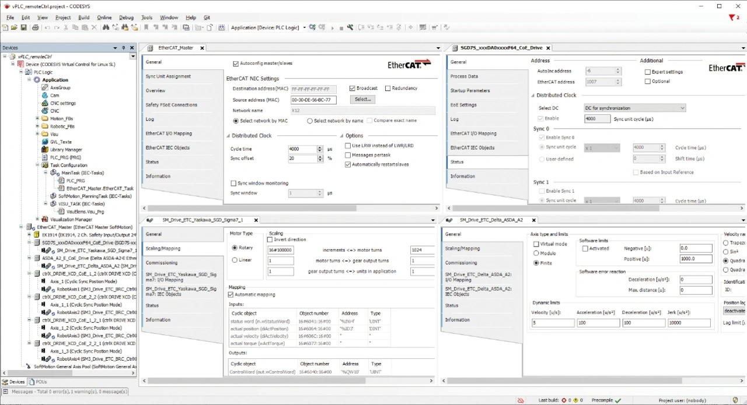Open the Application device dropdown in toolbar

point(304,27)
